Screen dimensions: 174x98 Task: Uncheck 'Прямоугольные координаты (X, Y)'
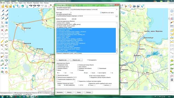tap(57, 77)
